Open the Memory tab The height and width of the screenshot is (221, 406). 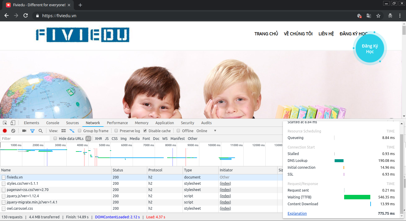pos(142,123)
